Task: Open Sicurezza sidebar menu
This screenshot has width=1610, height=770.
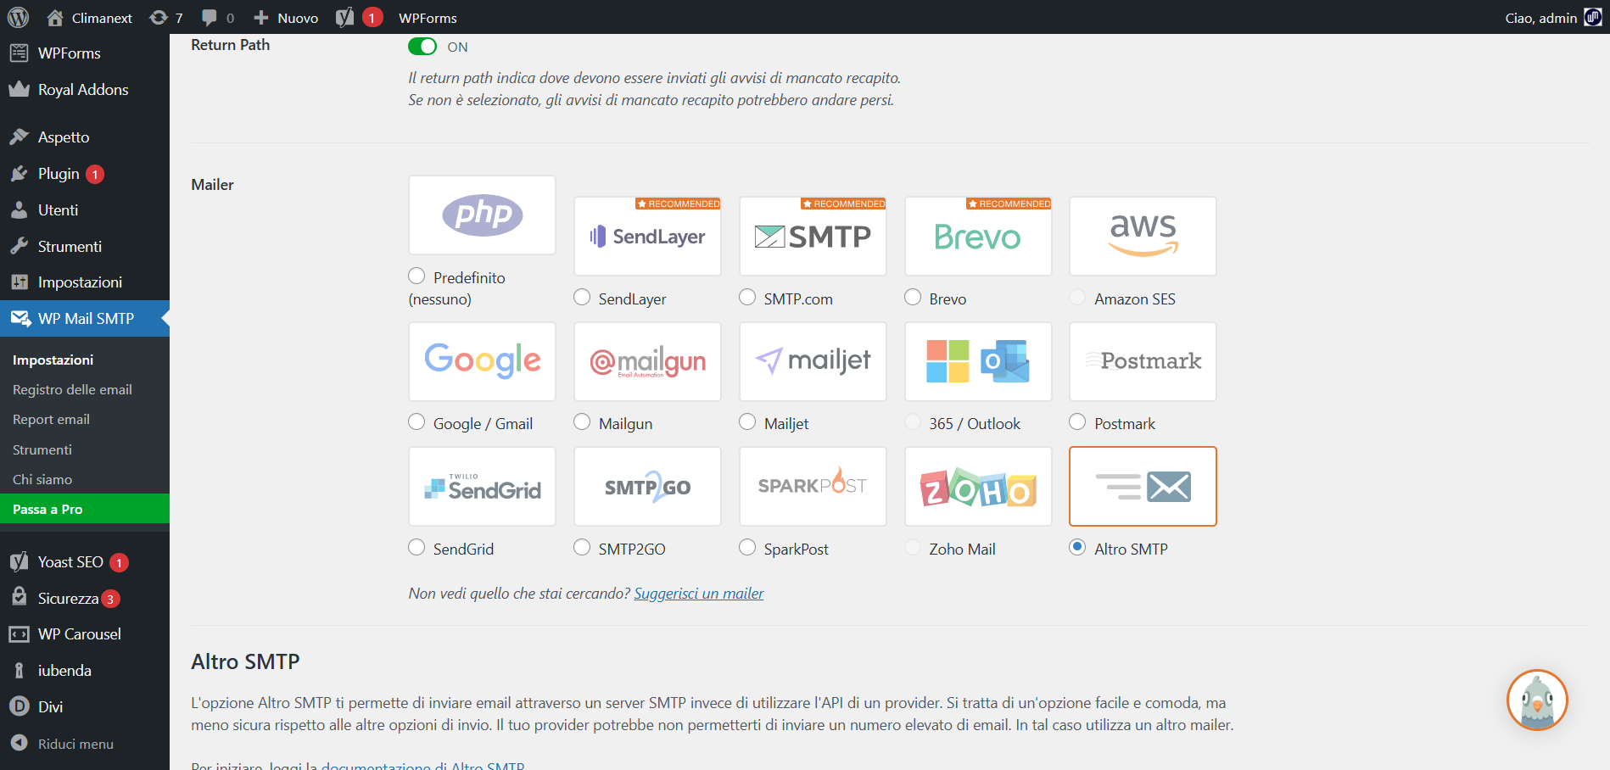Action: [85, 599]
